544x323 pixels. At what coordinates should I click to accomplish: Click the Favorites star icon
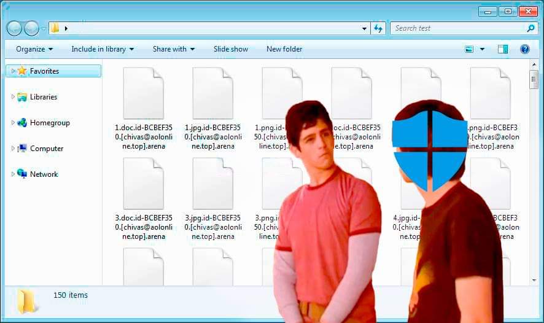pyautogui.click(x=22, y=71)
